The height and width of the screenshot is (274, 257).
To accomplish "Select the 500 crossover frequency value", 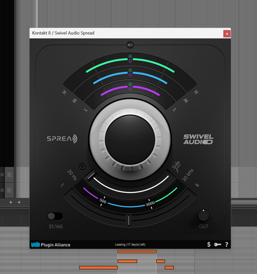I will (103, 201).
